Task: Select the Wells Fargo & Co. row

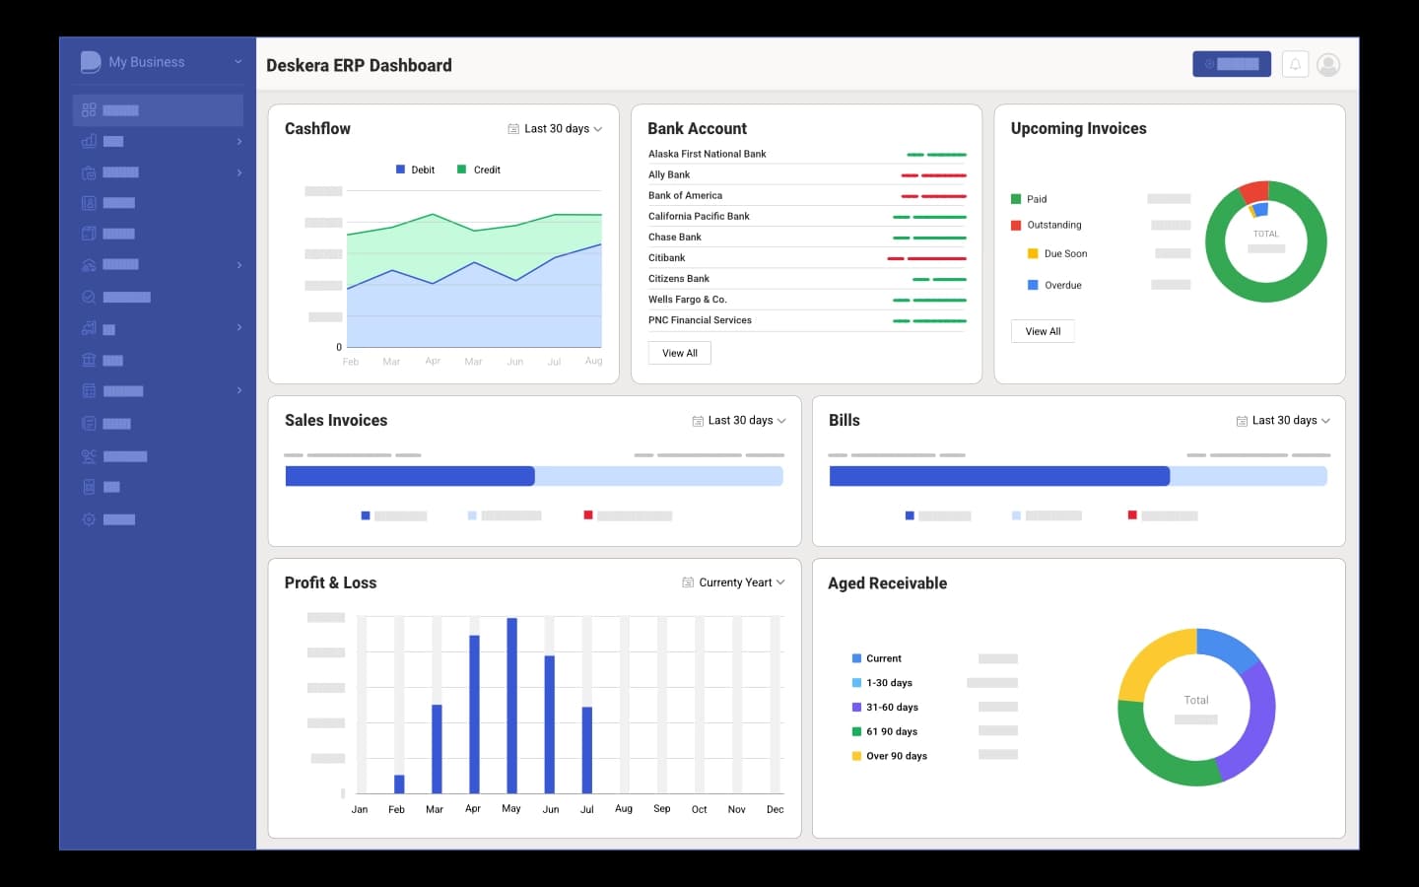Action: pyautogui.click(x=806, y=300)
